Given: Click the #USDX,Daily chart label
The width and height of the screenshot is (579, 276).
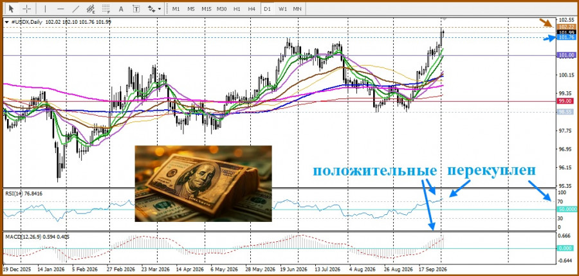Looking at the screenshot, I should pos(26,22).
